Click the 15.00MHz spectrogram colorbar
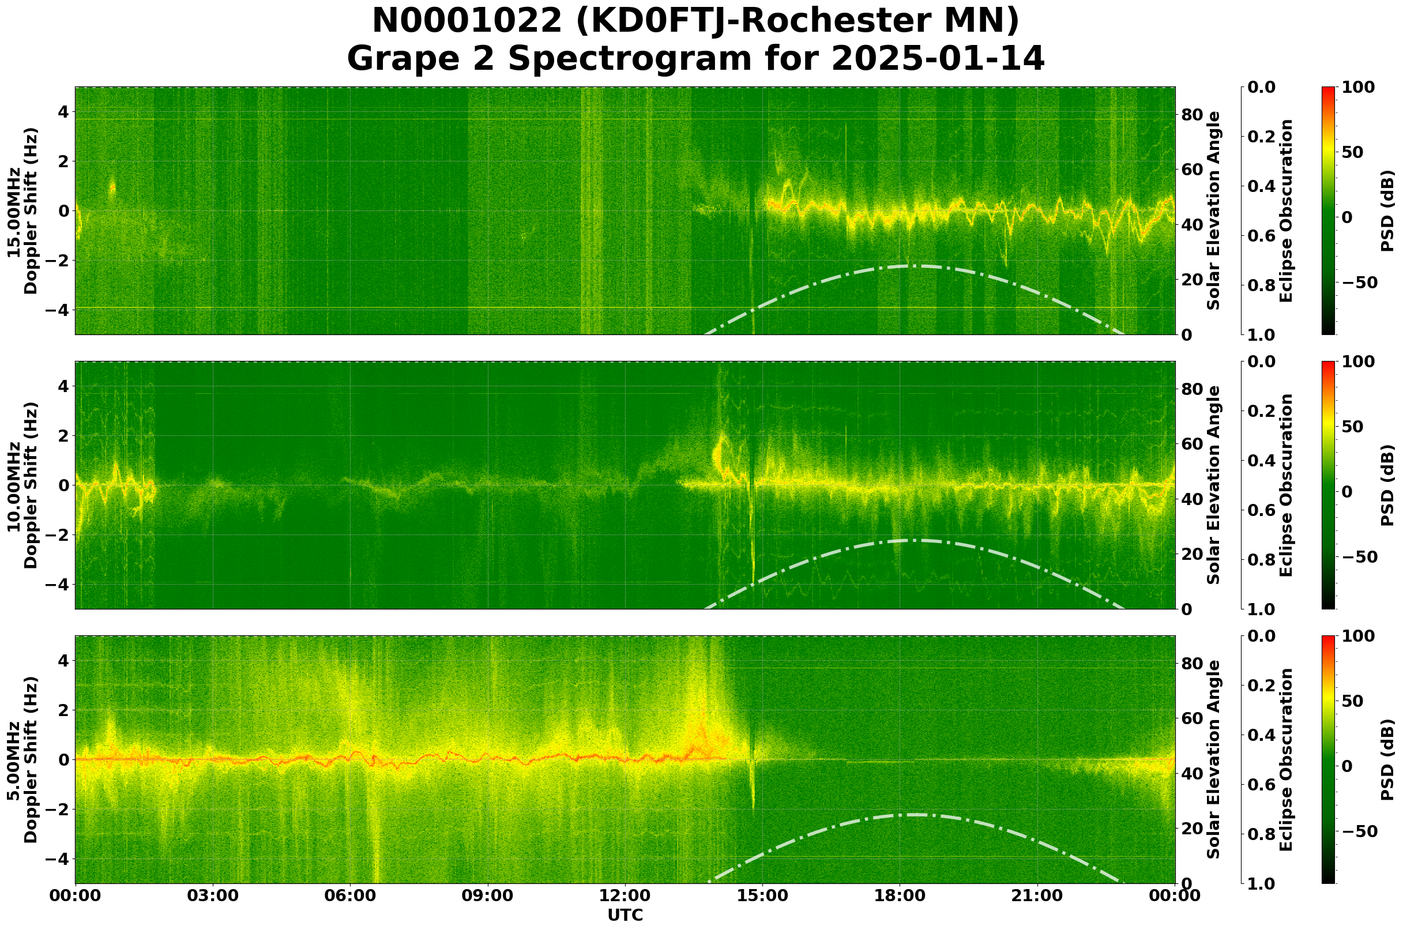 1328,210
